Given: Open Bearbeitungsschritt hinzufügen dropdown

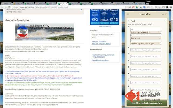Looking at the screenshot, I should (x=146, y=43).
